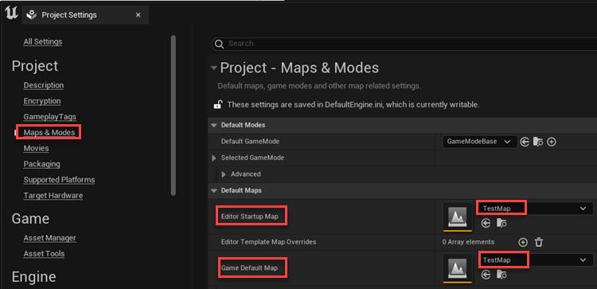Click the settings Search field
Viewport: 597px width, 289px height.
pyautogui.click(x=404, y=44)
